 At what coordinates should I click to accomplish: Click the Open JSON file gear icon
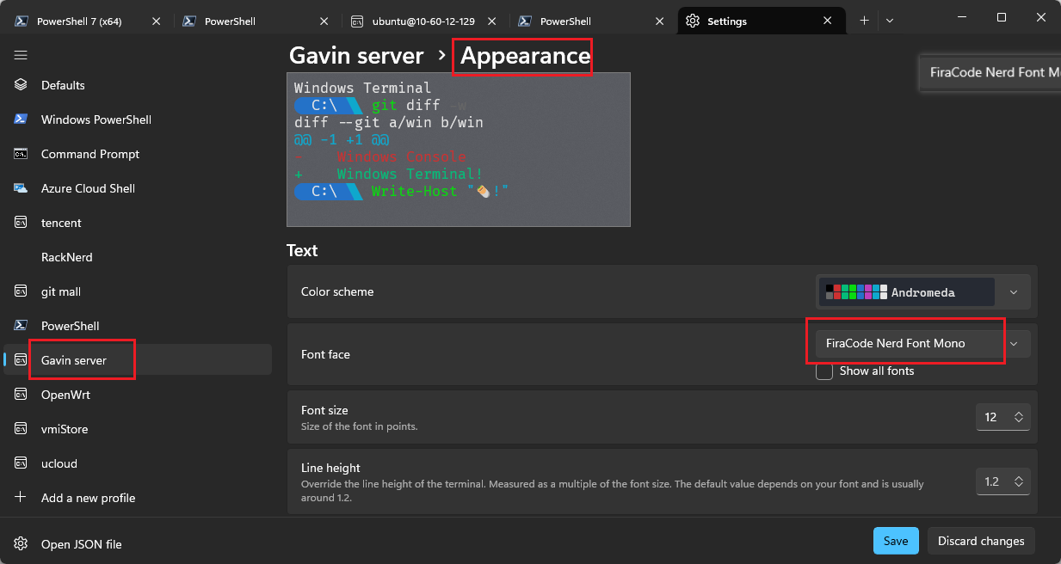(x=22, y=543)
